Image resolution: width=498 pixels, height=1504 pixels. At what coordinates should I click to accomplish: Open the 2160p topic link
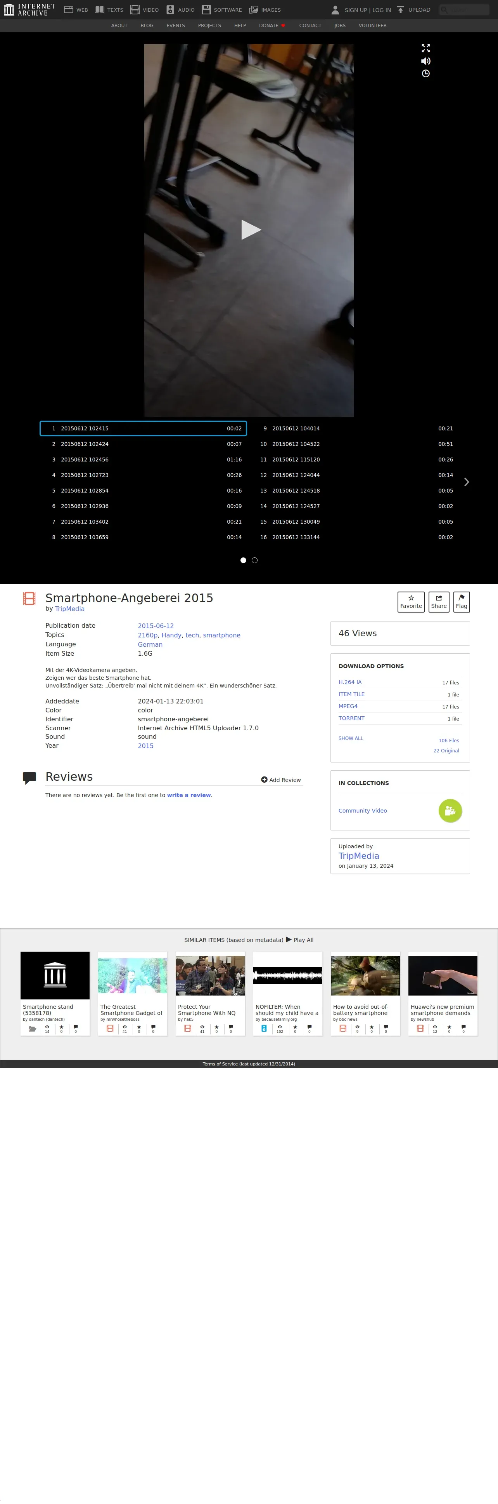click(x=147, y=635)
